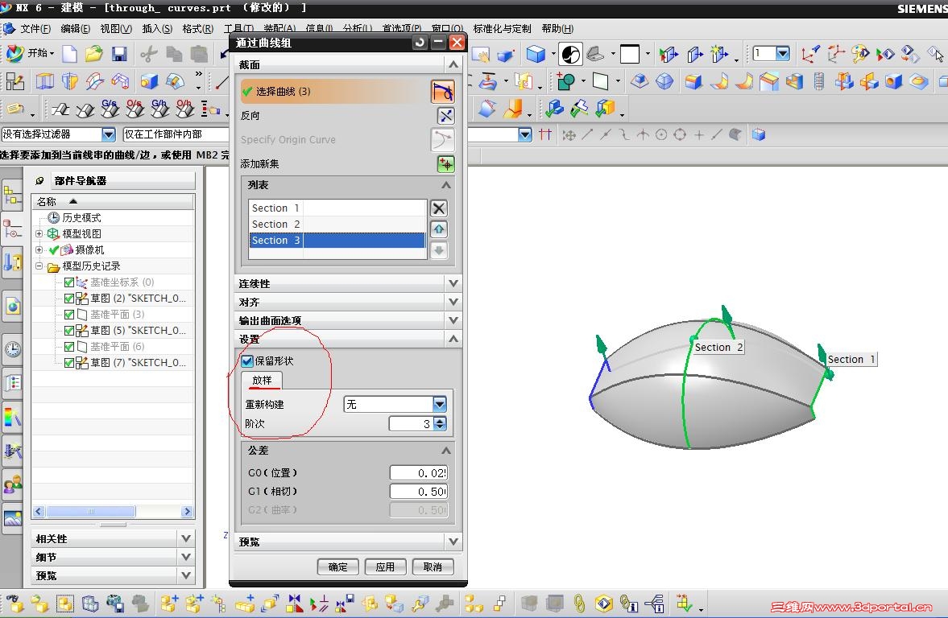This screenshot has width=948, height=618.
Task: Click the color palette sidebar icon
Action: [x=13, y=417]
